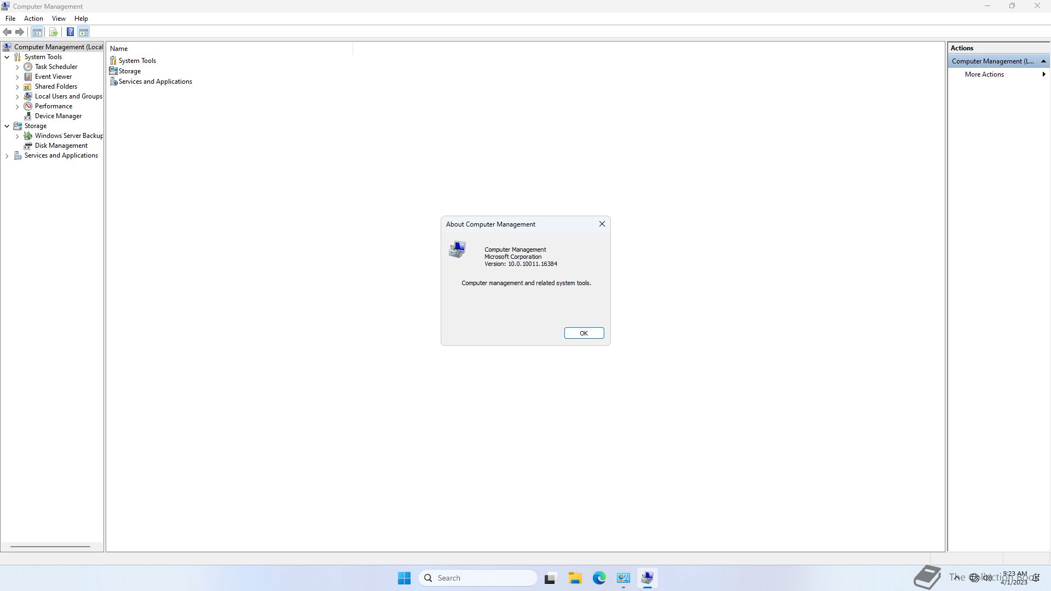This screenshot has width=1051, height=591.
Task: Launch Microsoft Edge from the taskbar
Action: pos(599,578)
